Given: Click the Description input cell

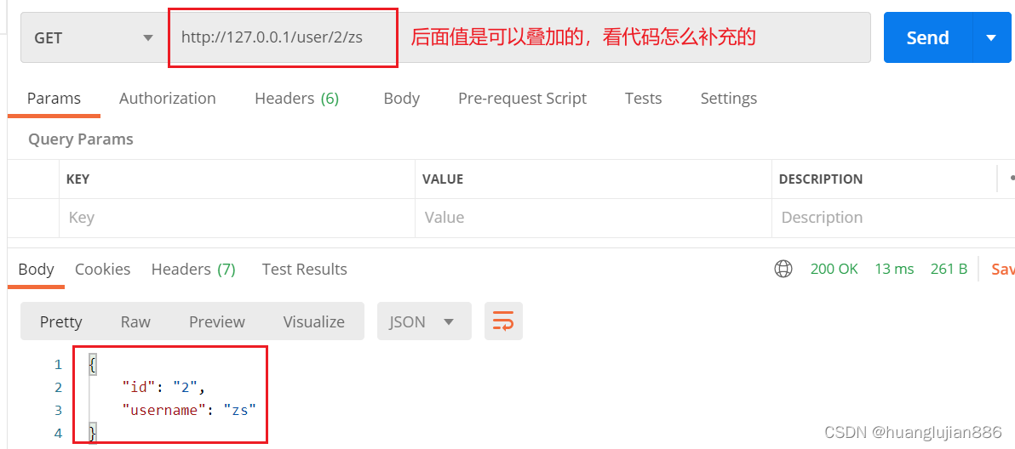Looking at the screenshot, I should [893, 218].
